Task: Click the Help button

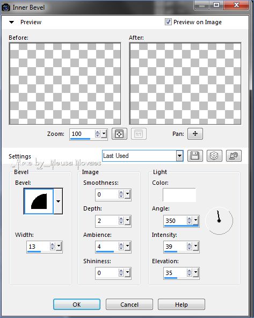Action: click(x=182, y=305)
